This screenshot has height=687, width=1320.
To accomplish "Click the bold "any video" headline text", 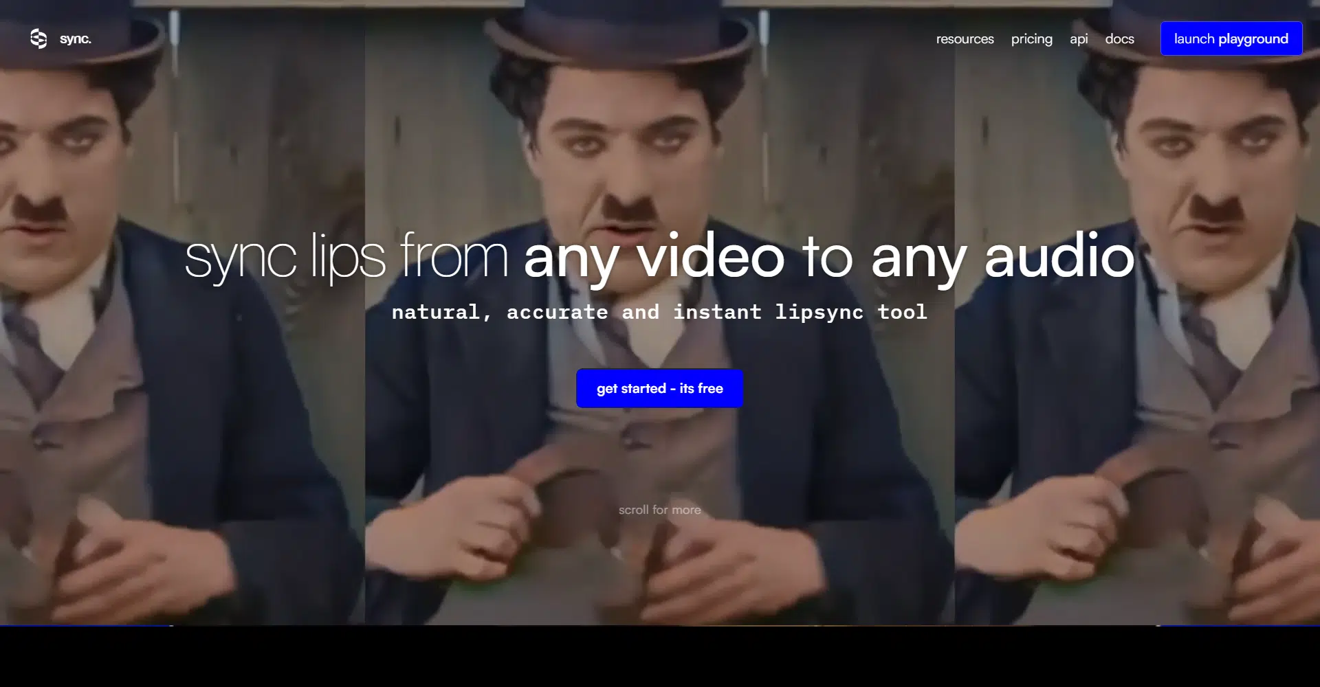I will coord(654,257).
